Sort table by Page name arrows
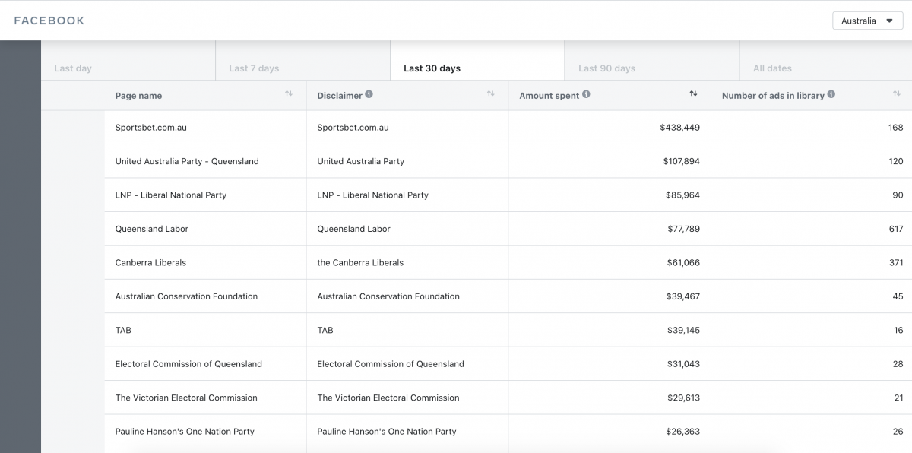Screen dimensions: 912x453 tap(289, 93)
